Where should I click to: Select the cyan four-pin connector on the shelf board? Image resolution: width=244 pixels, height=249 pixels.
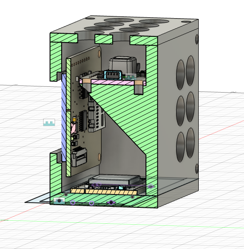(x=113, y=75)
